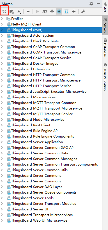Open the Ant tool window tab
Viewport: 108px width, 230px height.
tap(105, 7)
